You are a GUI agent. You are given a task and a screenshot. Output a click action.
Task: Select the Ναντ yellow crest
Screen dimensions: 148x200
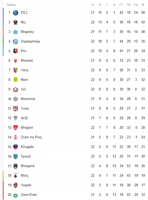point(15,80)
